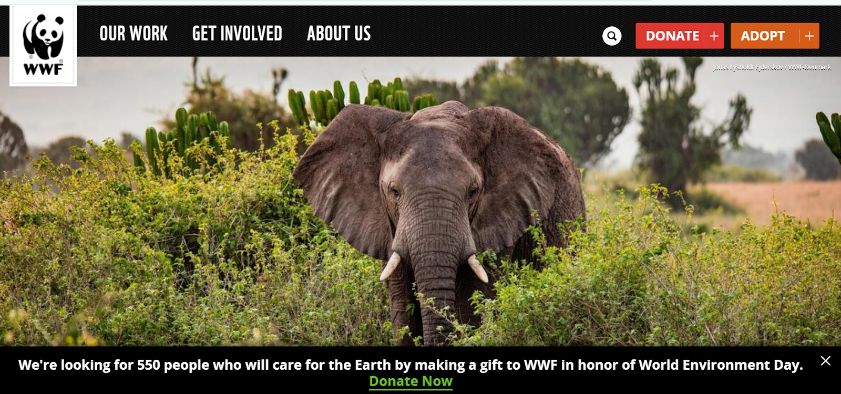Screen dimensions: 841x394
Task: Expand the plus icon beside ADOPT
Action: (809, 36)
